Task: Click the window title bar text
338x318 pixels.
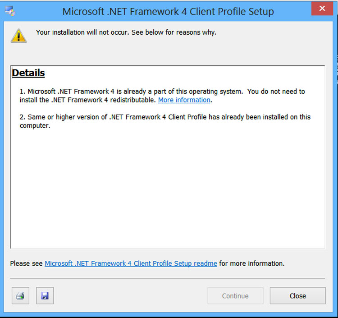Action: pyautogui.click(x=168, y=11)
